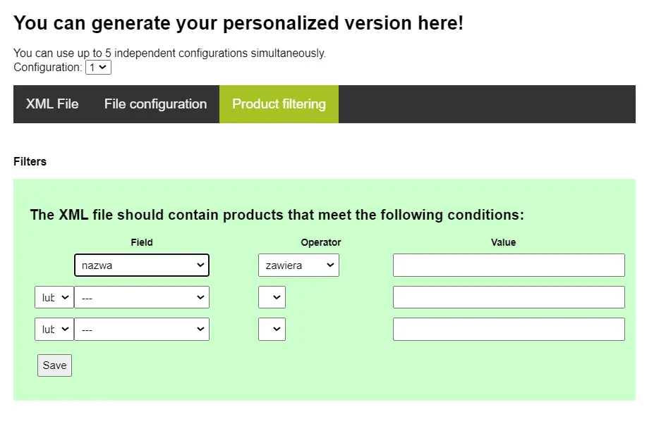Click the second Value input field
The width and height of the screenshot is (666, 438).
coord(507,296)
